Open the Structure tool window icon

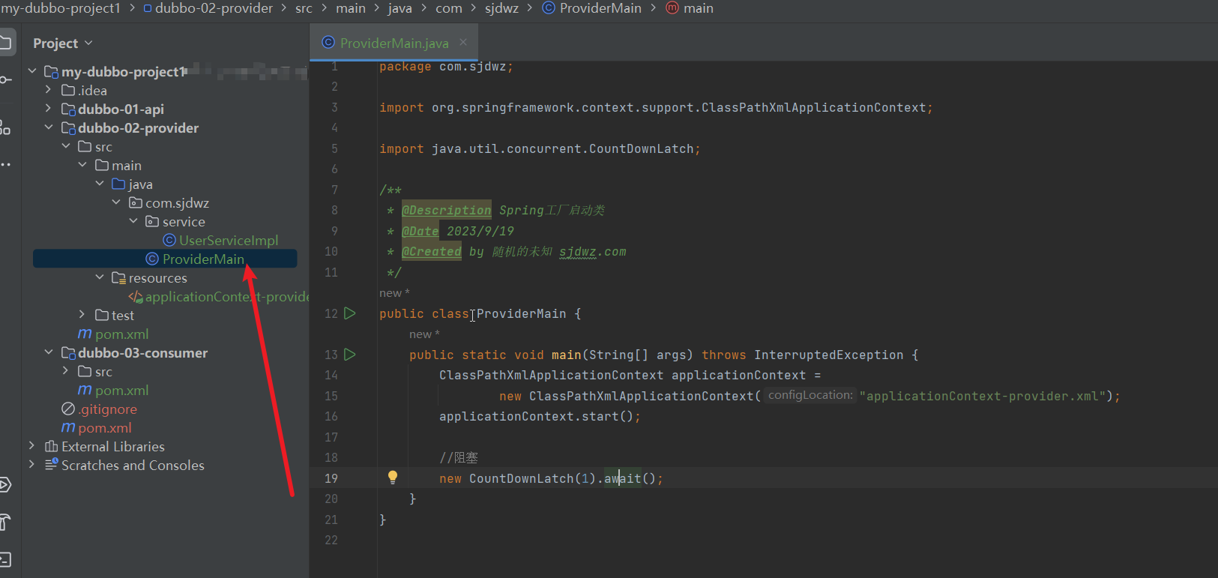[x=5, y=128]
